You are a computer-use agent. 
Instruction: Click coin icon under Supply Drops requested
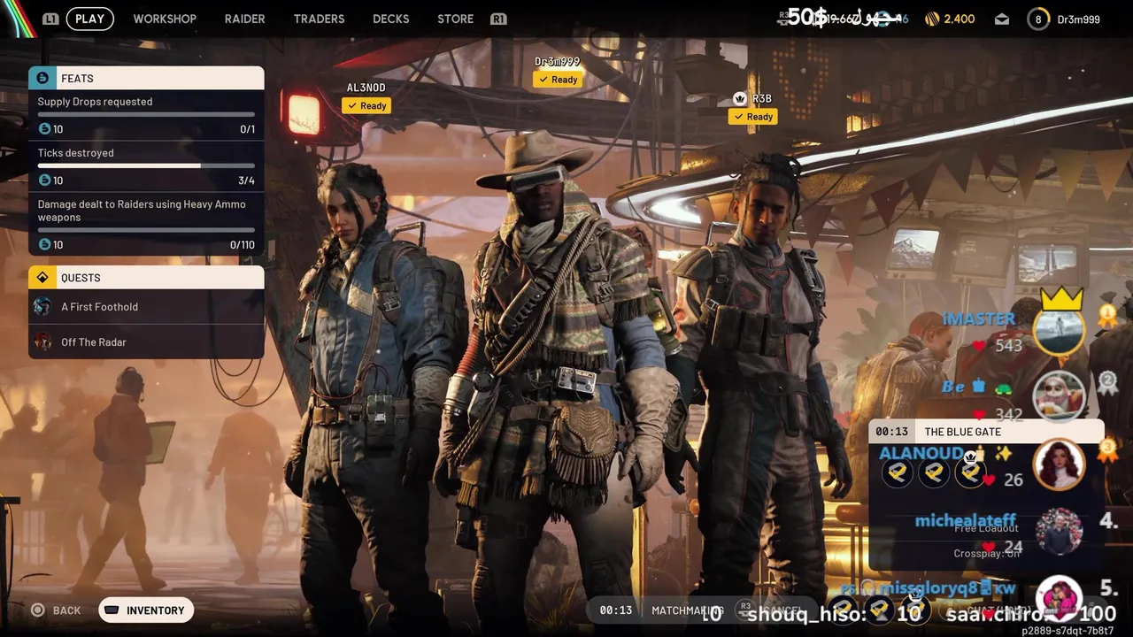44,129
